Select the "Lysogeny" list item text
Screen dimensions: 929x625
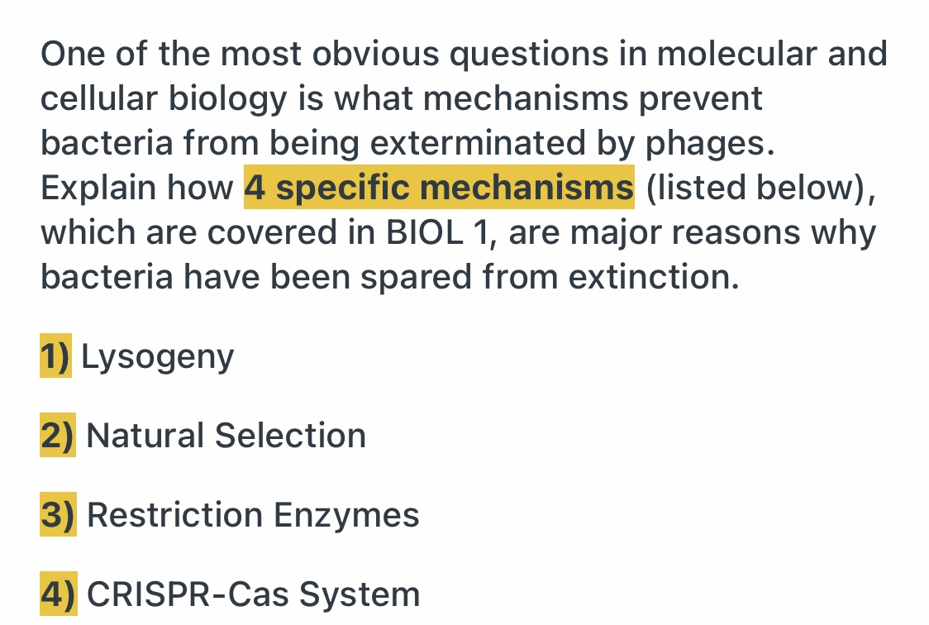pyautogui.click(x=158, y=356)
